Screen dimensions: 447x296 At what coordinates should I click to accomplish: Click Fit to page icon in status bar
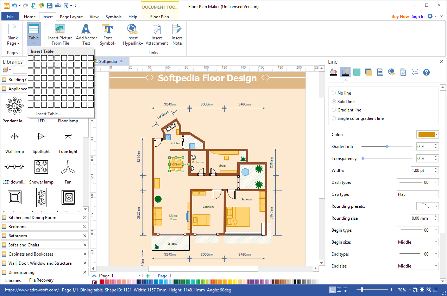coord(416,290)
